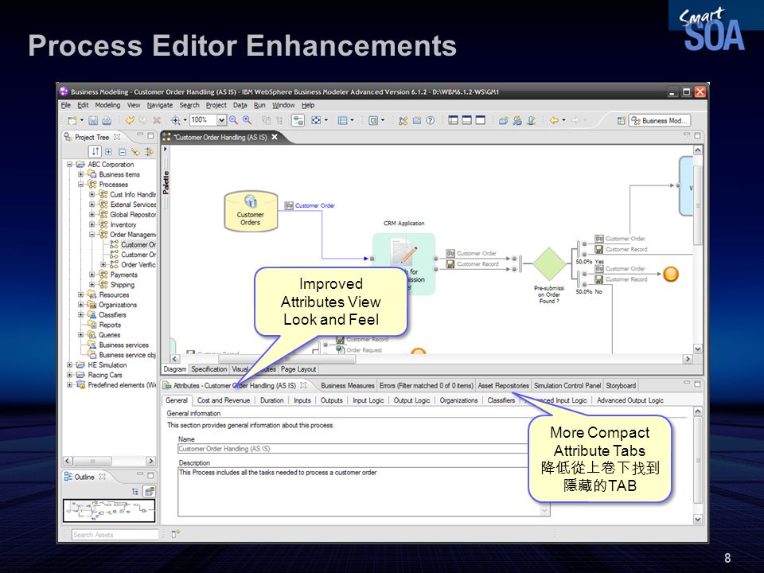Screen dimensions: 764x573
Task: Expand the Racing Cars project node
Action: click(70, 375)
